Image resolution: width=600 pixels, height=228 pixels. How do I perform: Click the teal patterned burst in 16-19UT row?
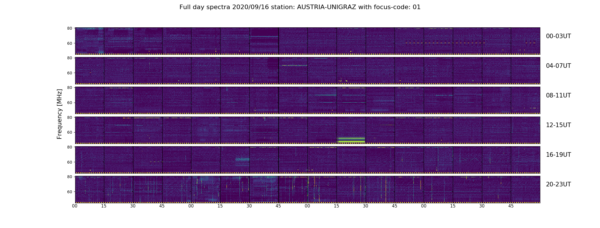(242, 159)
